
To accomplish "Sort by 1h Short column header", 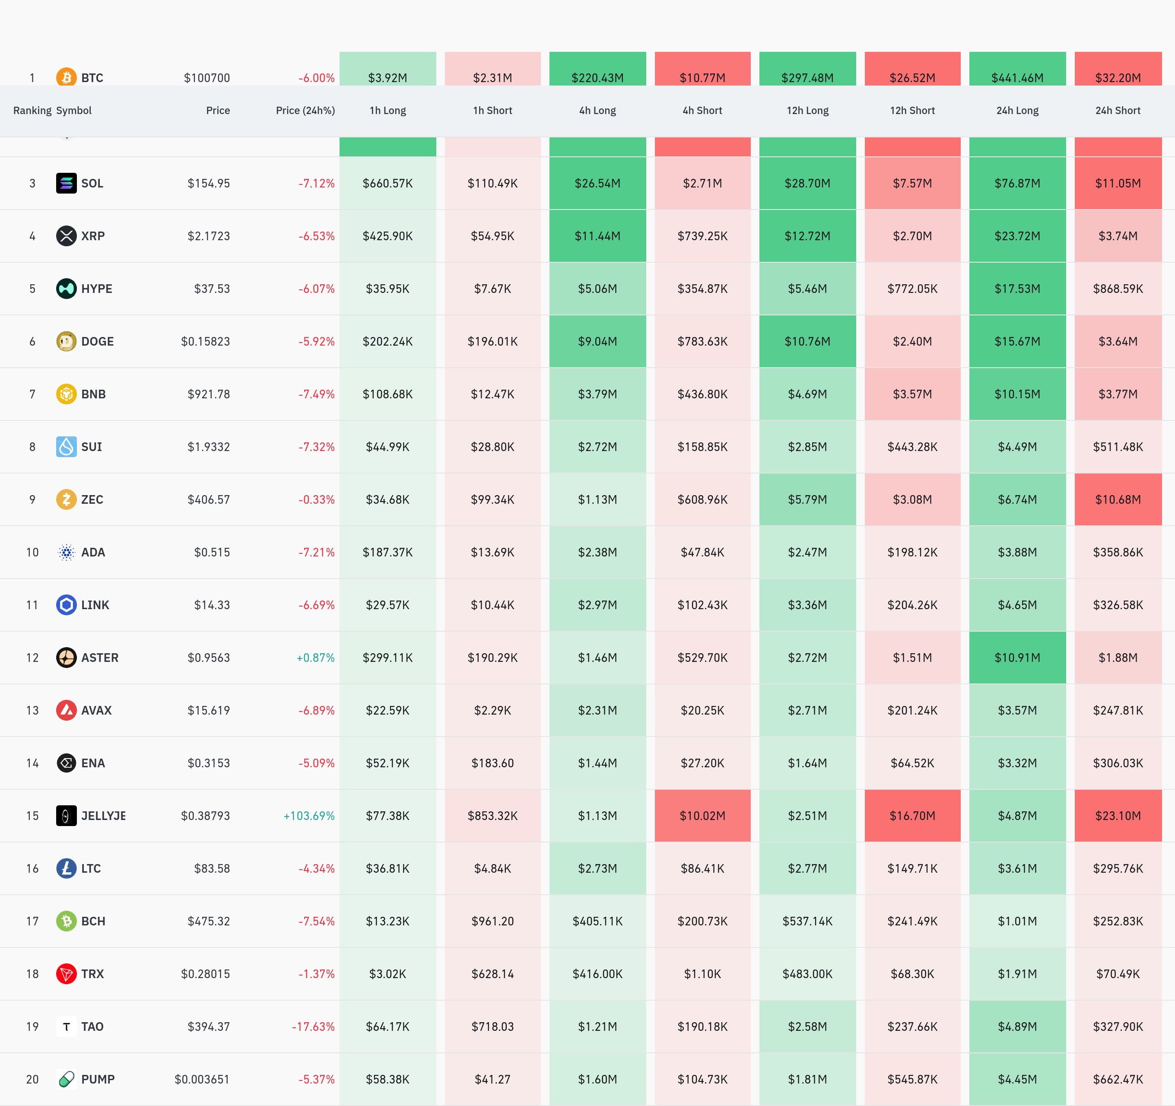I will click(x=492, y=111).
